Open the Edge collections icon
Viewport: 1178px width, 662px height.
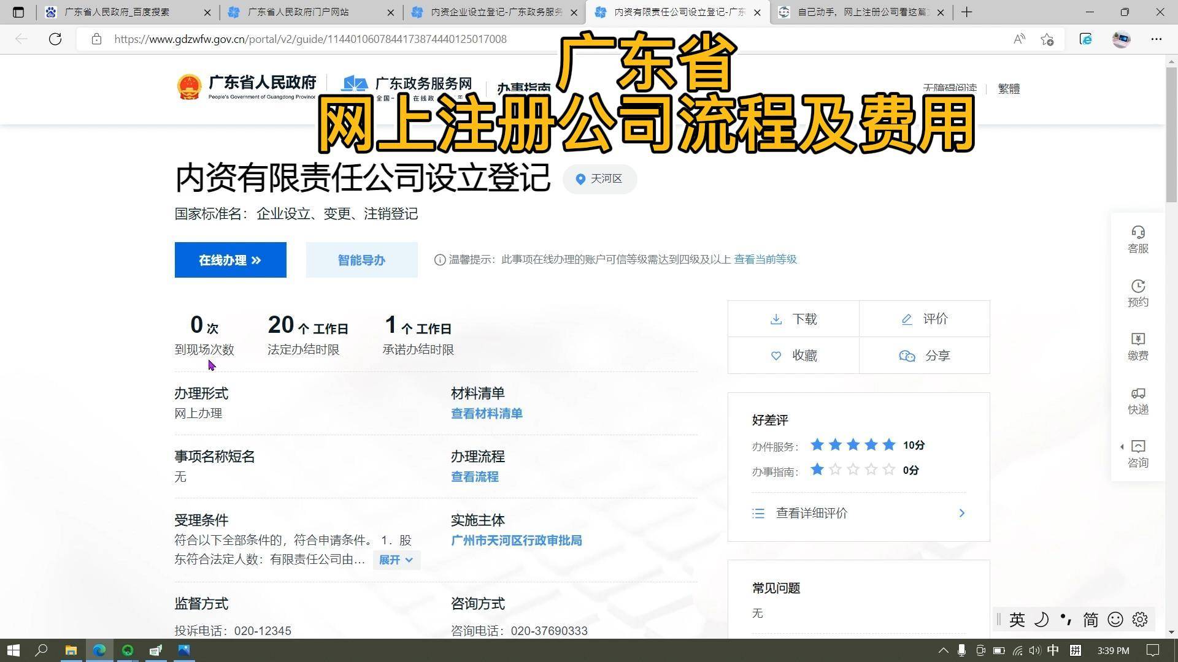[1085, 39]
